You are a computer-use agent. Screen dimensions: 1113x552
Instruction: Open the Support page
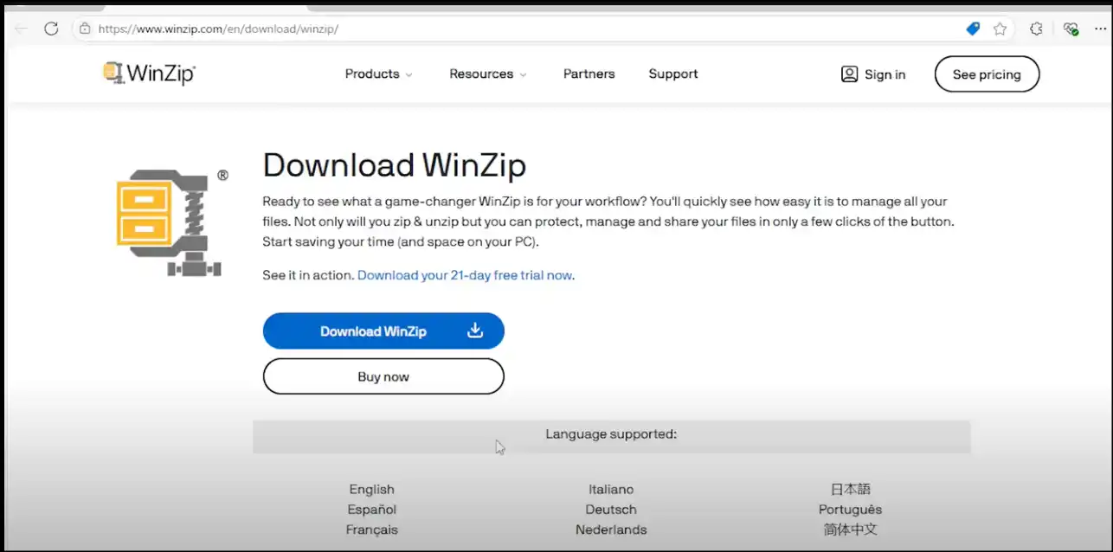[673, 74]
